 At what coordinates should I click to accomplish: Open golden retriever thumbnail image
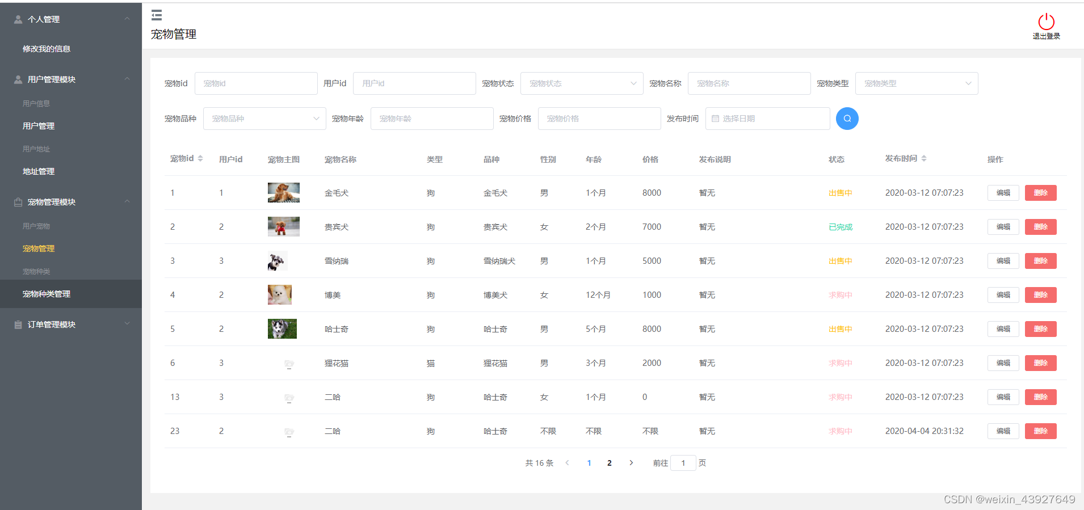[284, 193]
